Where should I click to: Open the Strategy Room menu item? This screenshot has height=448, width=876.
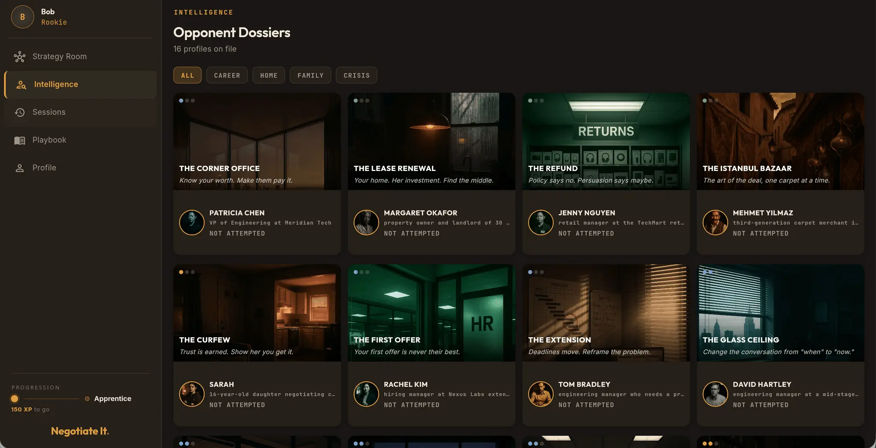(x=80, y=57)
